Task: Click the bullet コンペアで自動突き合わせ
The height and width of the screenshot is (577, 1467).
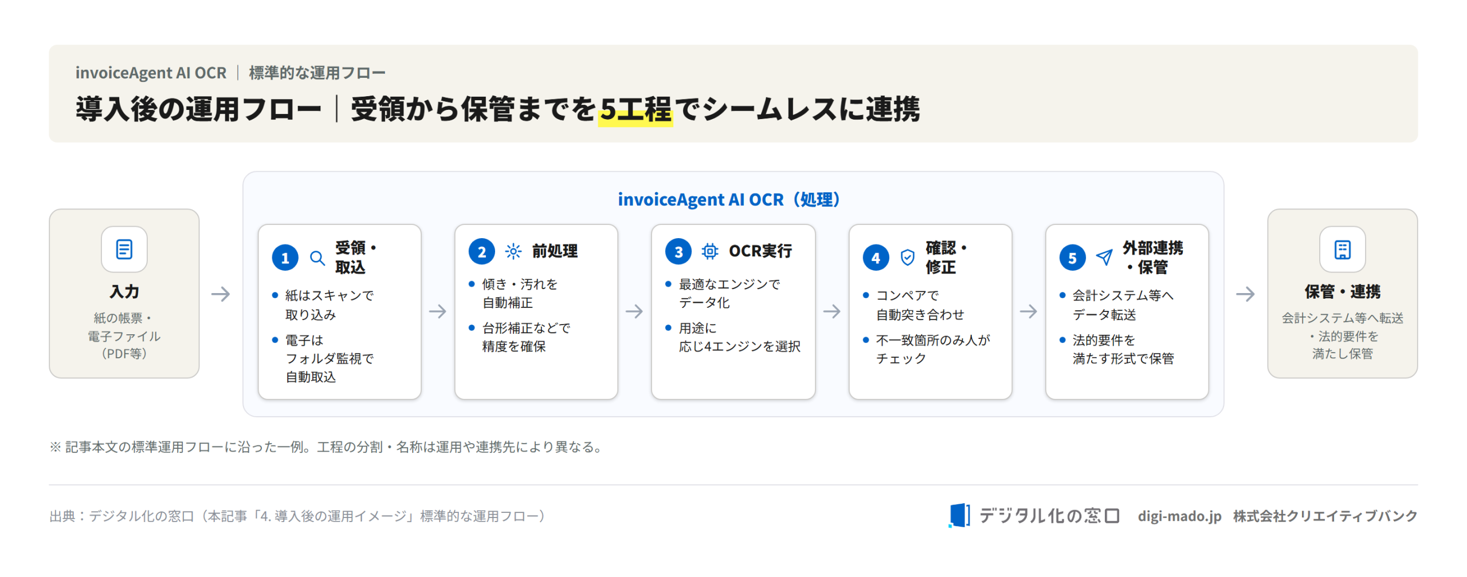Action: pos(914,305)
